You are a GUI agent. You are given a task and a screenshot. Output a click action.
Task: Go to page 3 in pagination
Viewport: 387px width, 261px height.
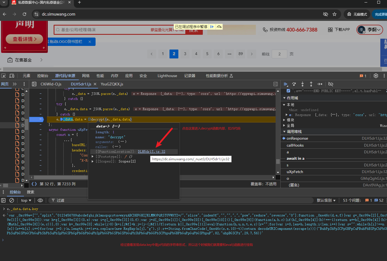point(185,54)
